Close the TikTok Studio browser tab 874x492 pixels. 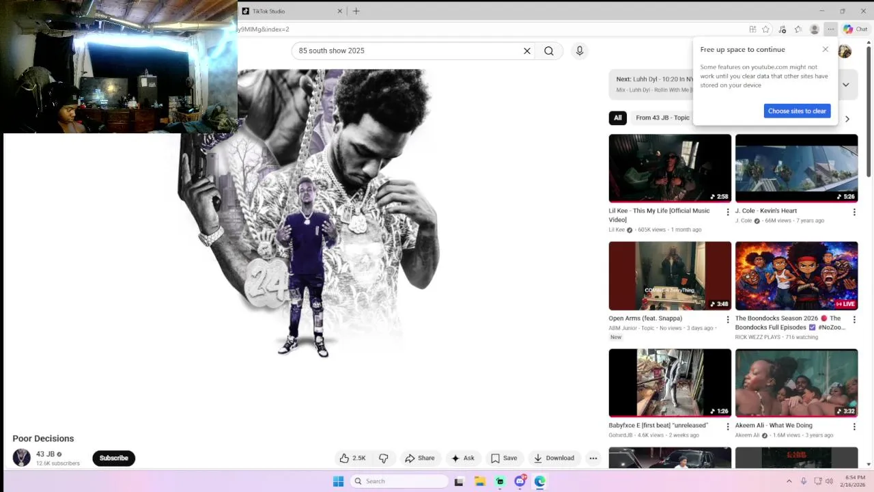point(340,11)
